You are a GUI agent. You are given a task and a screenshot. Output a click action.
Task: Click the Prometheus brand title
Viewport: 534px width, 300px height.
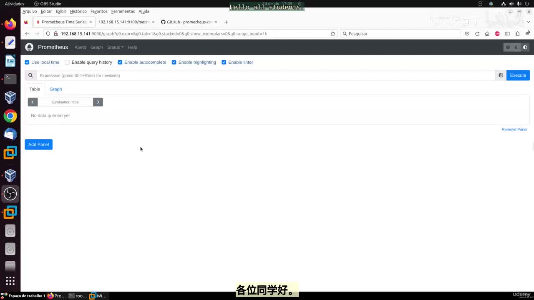coord(53,47)
